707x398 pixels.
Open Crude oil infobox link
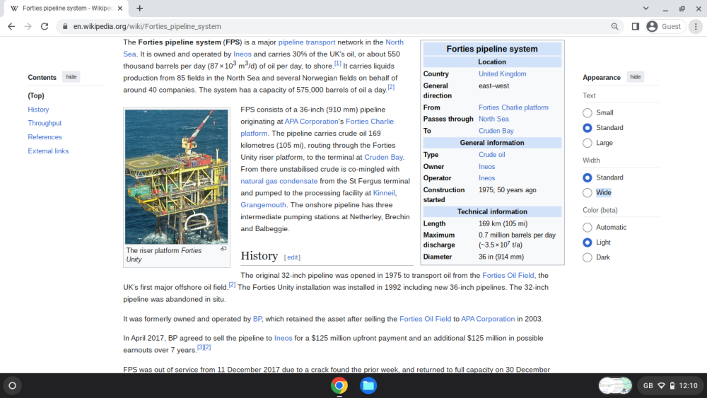click(491, 155)
